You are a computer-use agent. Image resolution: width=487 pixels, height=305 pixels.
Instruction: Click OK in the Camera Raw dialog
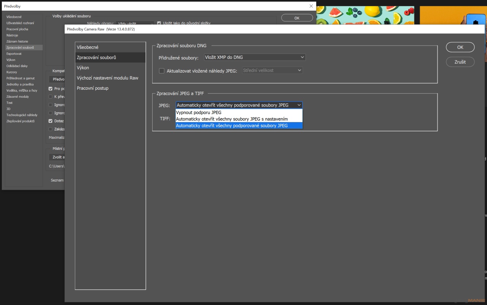tap(460, 47)
